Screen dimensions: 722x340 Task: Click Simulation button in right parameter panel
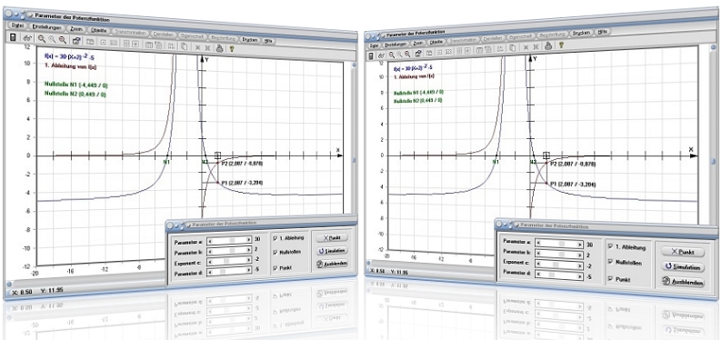683,267
